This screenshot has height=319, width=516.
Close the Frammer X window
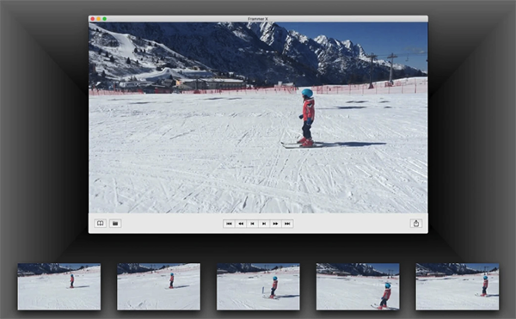click(93, 19)
